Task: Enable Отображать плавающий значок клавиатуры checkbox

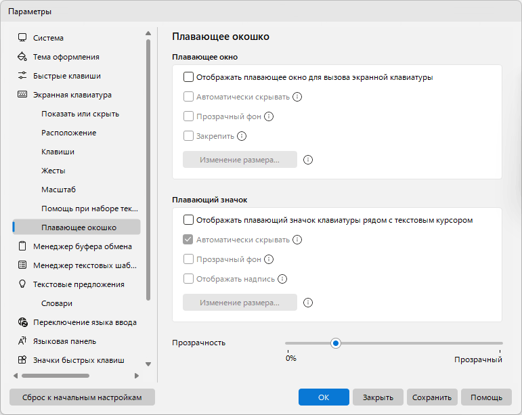Action: pos(188,220)
